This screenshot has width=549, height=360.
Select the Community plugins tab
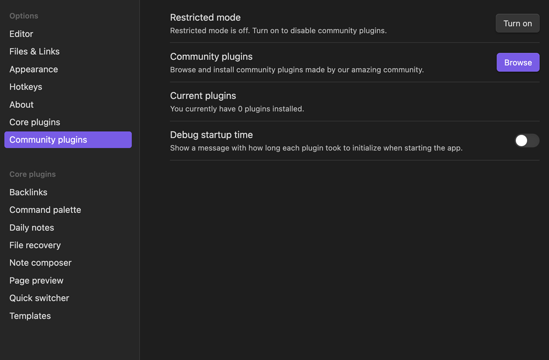pos(68,140)
